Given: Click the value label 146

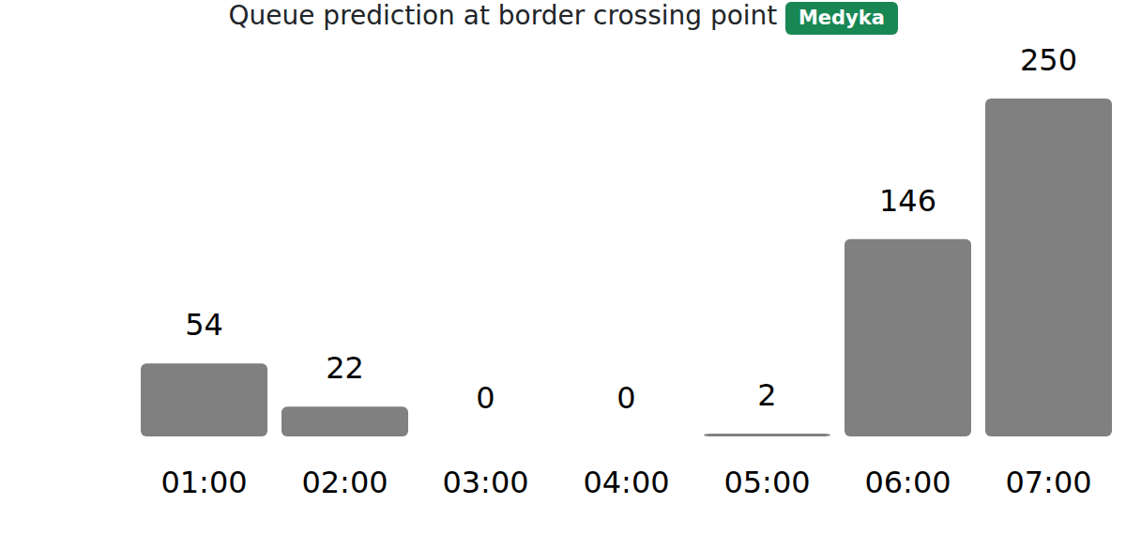Looking at the screenshot, I should [907, 201].
